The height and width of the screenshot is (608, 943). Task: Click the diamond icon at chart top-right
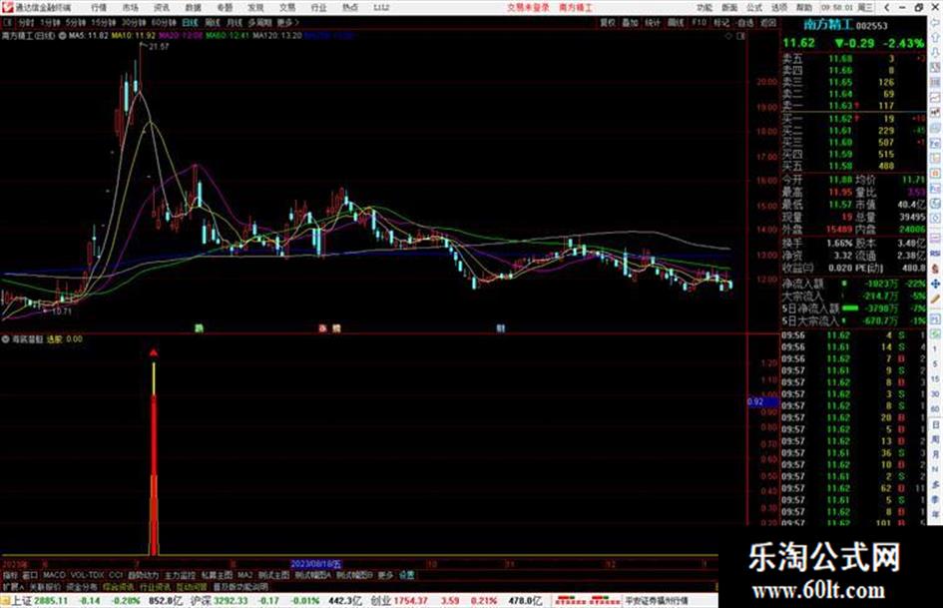tap(728, 36)
